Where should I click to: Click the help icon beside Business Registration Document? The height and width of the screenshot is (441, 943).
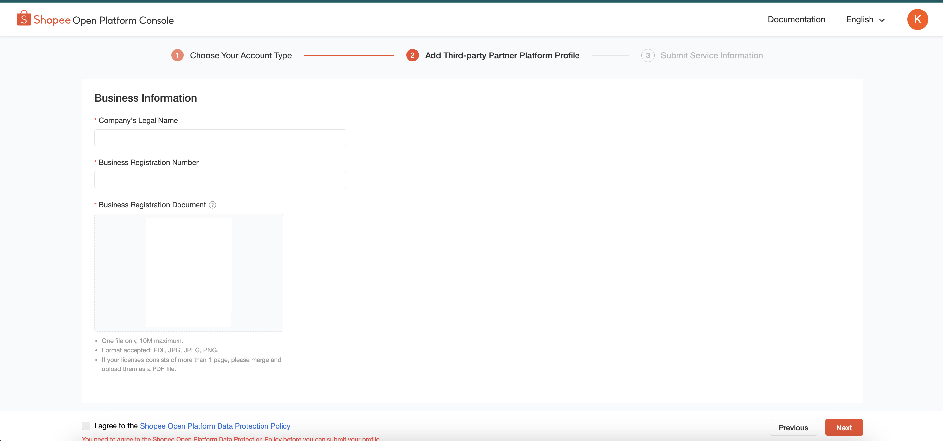pyautogui.click(x=213, y=205)
